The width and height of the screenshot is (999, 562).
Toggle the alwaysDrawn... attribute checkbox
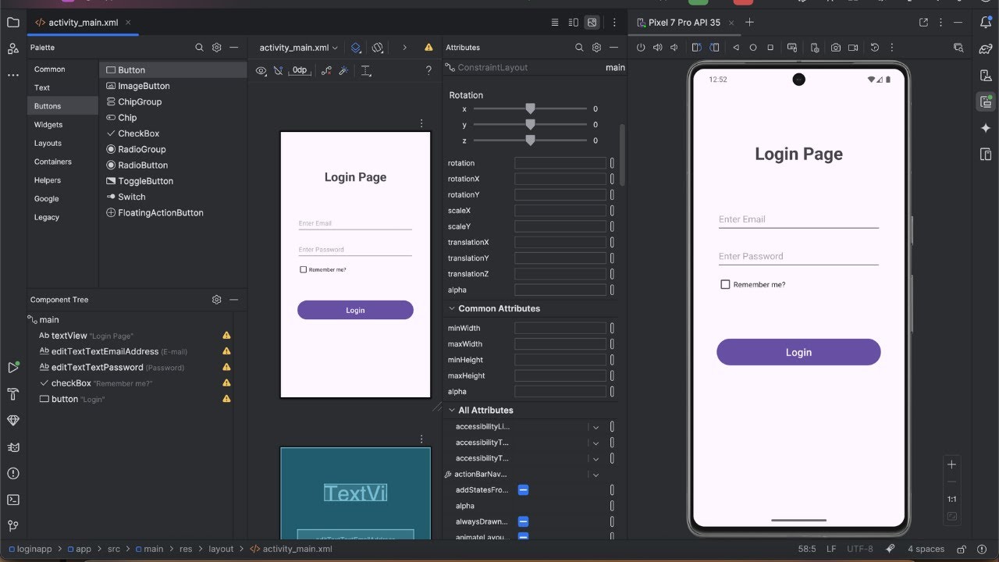[x=524, y=521]
